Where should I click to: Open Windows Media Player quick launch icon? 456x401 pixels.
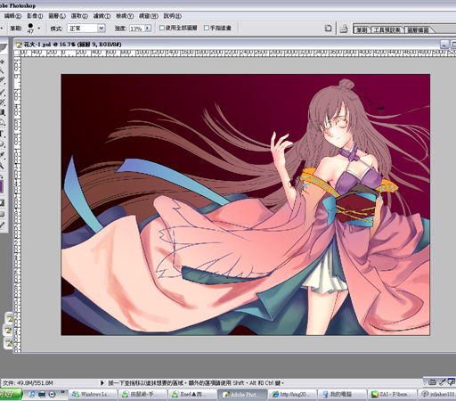tap(52, 395)
